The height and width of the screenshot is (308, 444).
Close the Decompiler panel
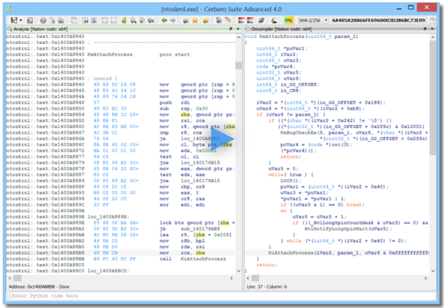[432, 29]
